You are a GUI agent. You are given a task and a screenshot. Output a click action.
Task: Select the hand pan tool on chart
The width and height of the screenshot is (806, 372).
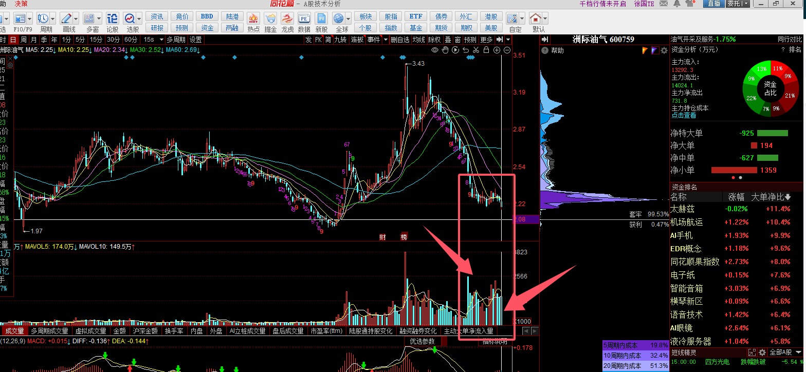point(445,50)
